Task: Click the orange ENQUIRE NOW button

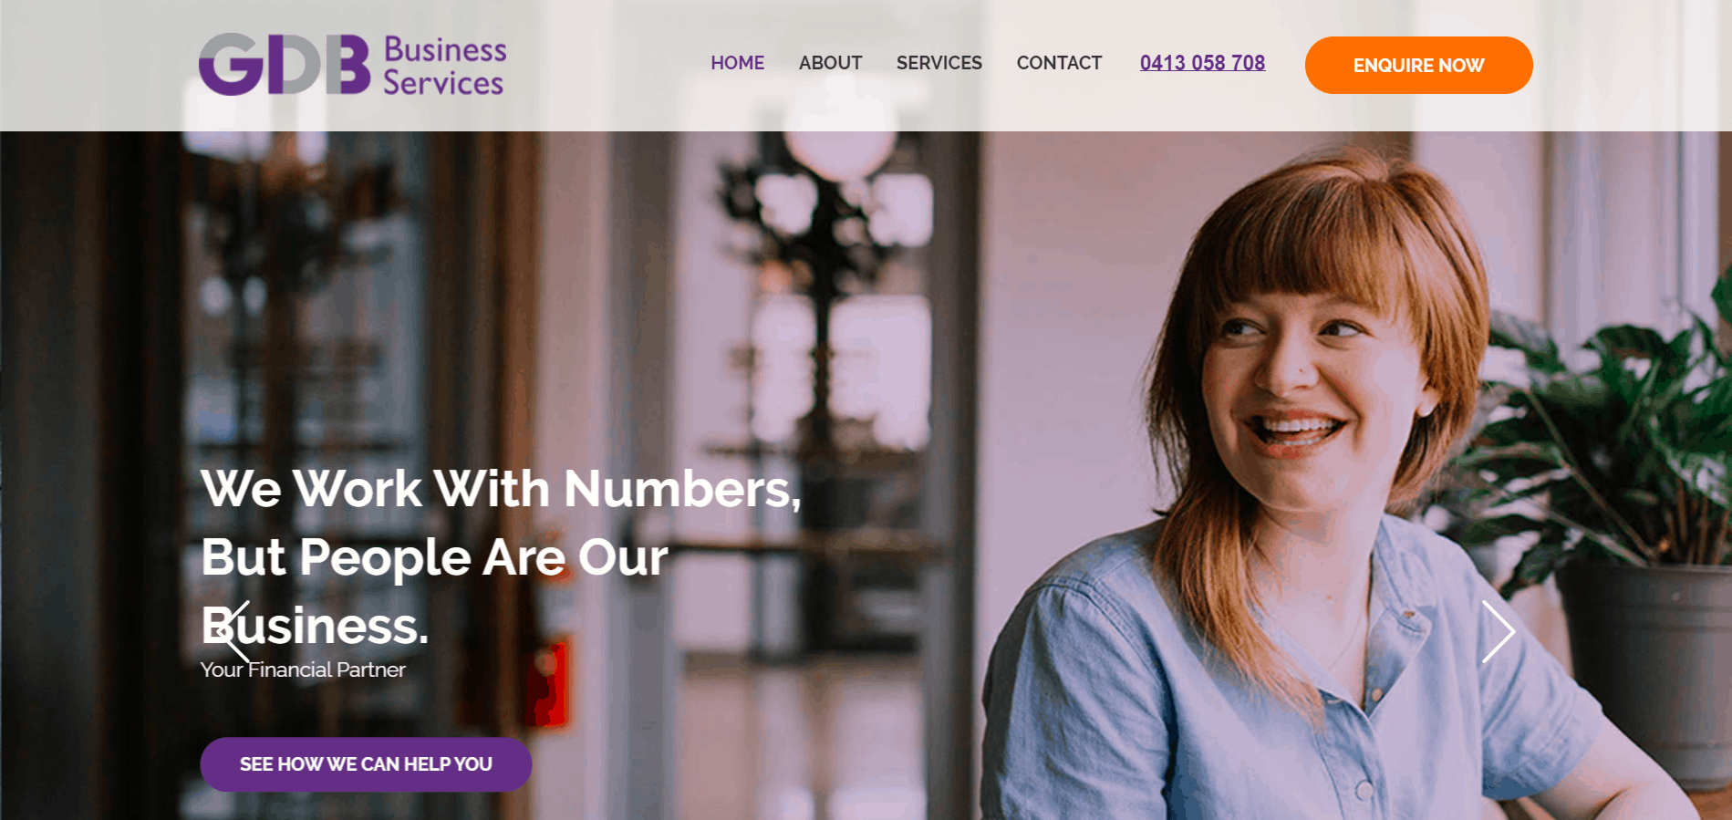Action: coord(1418,65)
